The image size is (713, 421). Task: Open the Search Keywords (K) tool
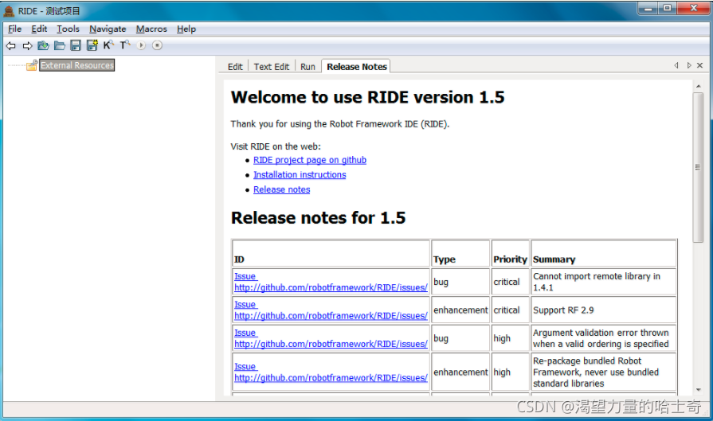[x=108, y=45]
